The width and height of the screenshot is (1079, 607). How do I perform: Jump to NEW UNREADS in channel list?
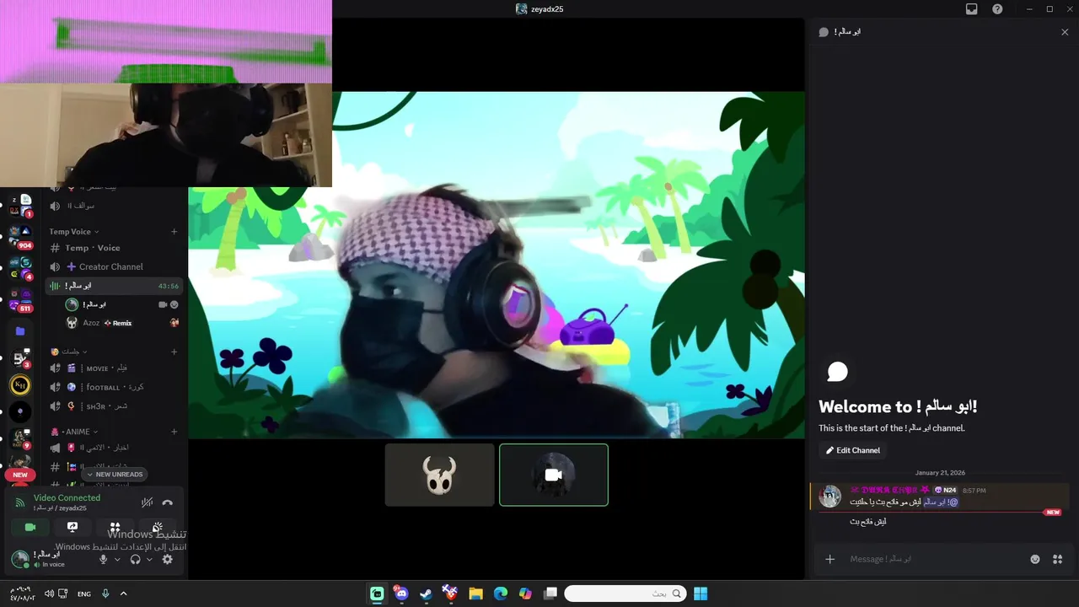coord(115,474)
